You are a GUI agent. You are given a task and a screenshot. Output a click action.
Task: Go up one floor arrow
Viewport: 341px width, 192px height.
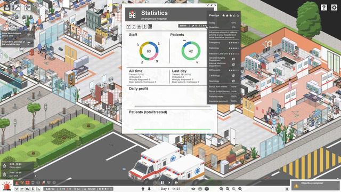(x=143, y=189)
